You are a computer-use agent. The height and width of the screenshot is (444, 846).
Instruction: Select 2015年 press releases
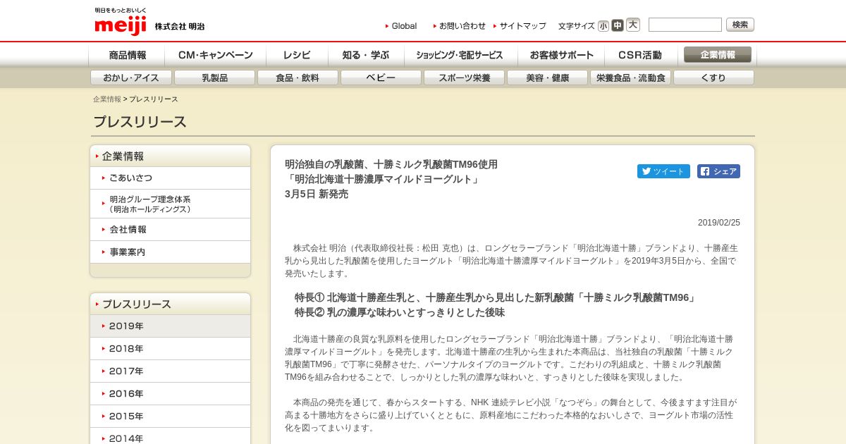(171, 417)
